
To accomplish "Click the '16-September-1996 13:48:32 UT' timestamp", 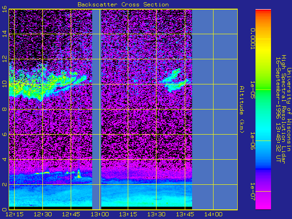I will (x=278, y=109).
